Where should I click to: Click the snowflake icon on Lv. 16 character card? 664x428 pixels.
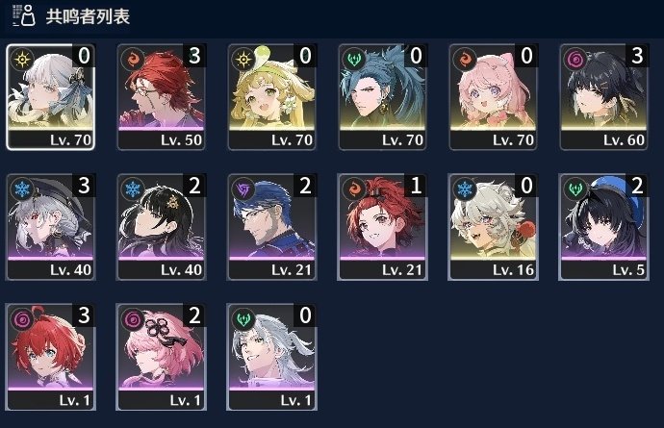coord(465,189)
